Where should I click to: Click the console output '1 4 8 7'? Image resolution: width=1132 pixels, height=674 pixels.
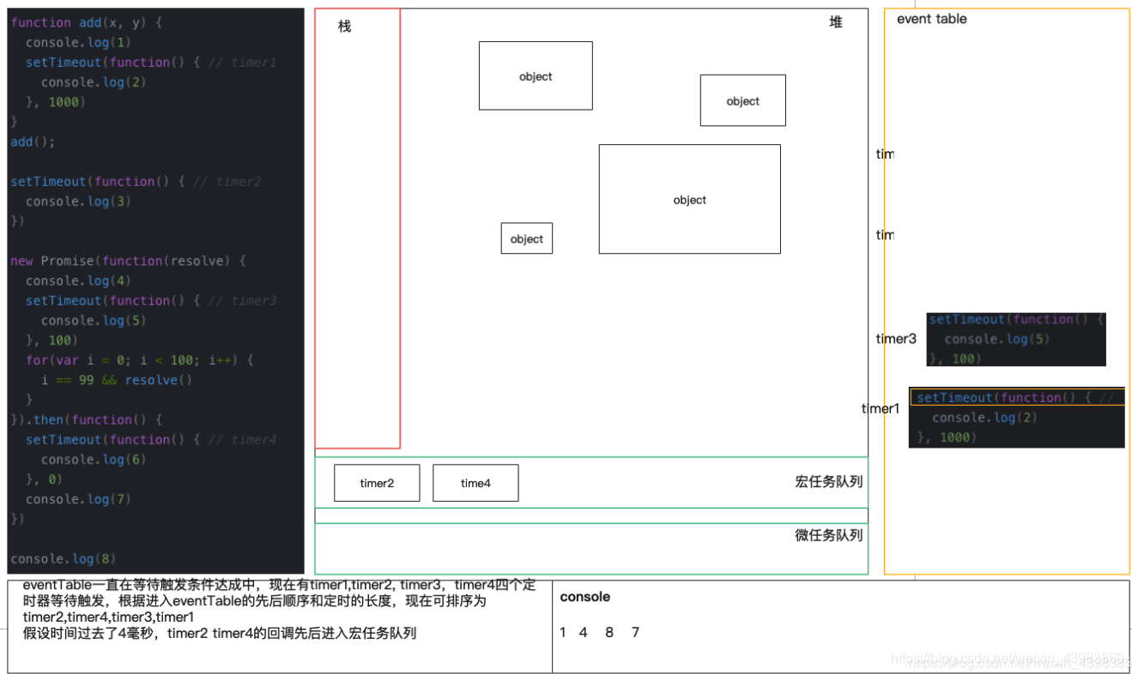point(600,632)
